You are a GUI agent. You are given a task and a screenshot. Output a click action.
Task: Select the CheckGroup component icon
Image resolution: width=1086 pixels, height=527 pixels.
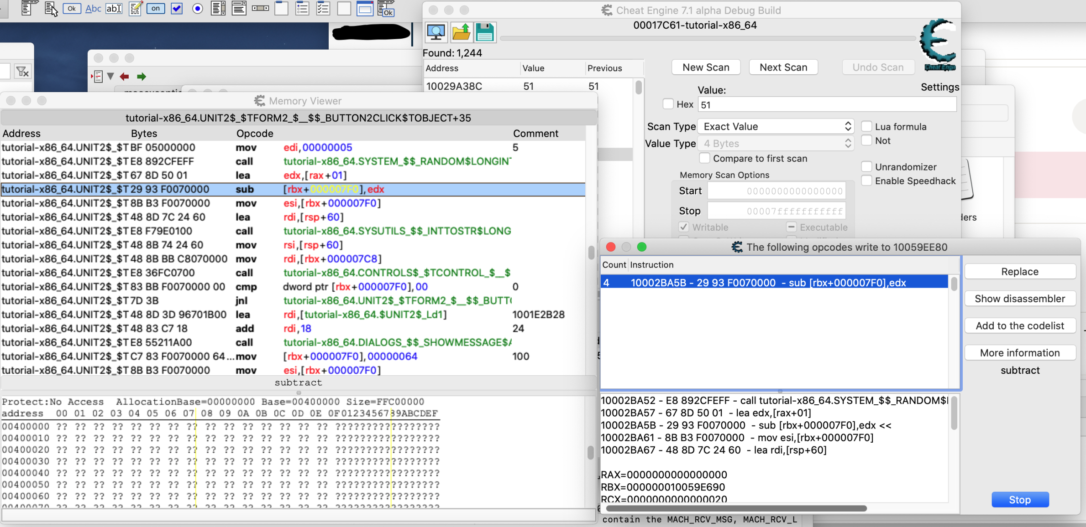tap(323, 8)
